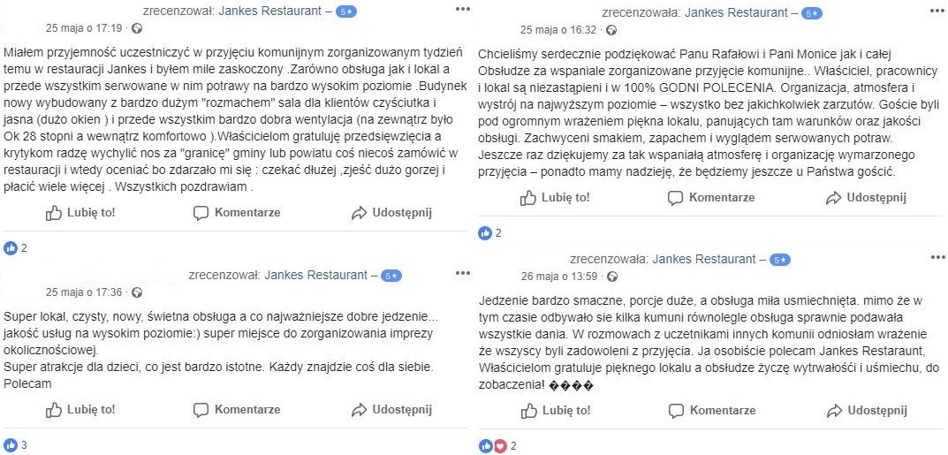Viewport: 948px width, 455px height.
Task: Click the comment bubble icon under the 17:36 review
Action: [x=201, y=410]
